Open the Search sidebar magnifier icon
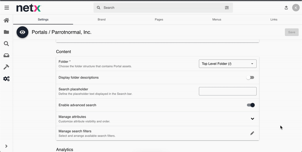The image size is (302, 152). pyautogui.click(x=6, y=44)
